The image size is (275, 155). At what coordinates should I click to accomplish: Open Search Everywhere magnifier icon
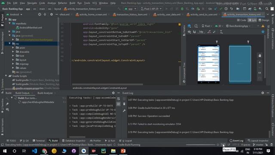pos(267,9)
